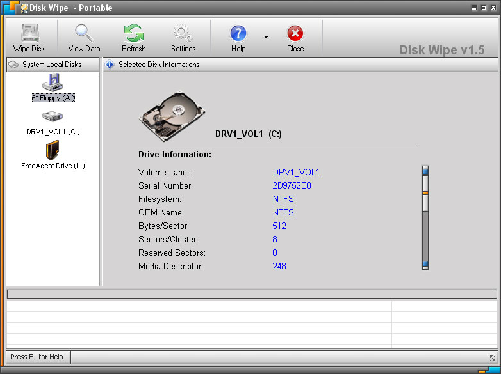Click scroll up arrow of drive info
Image resolution: width=501 pixels, height=374 pixels.
tap(425, 171)
